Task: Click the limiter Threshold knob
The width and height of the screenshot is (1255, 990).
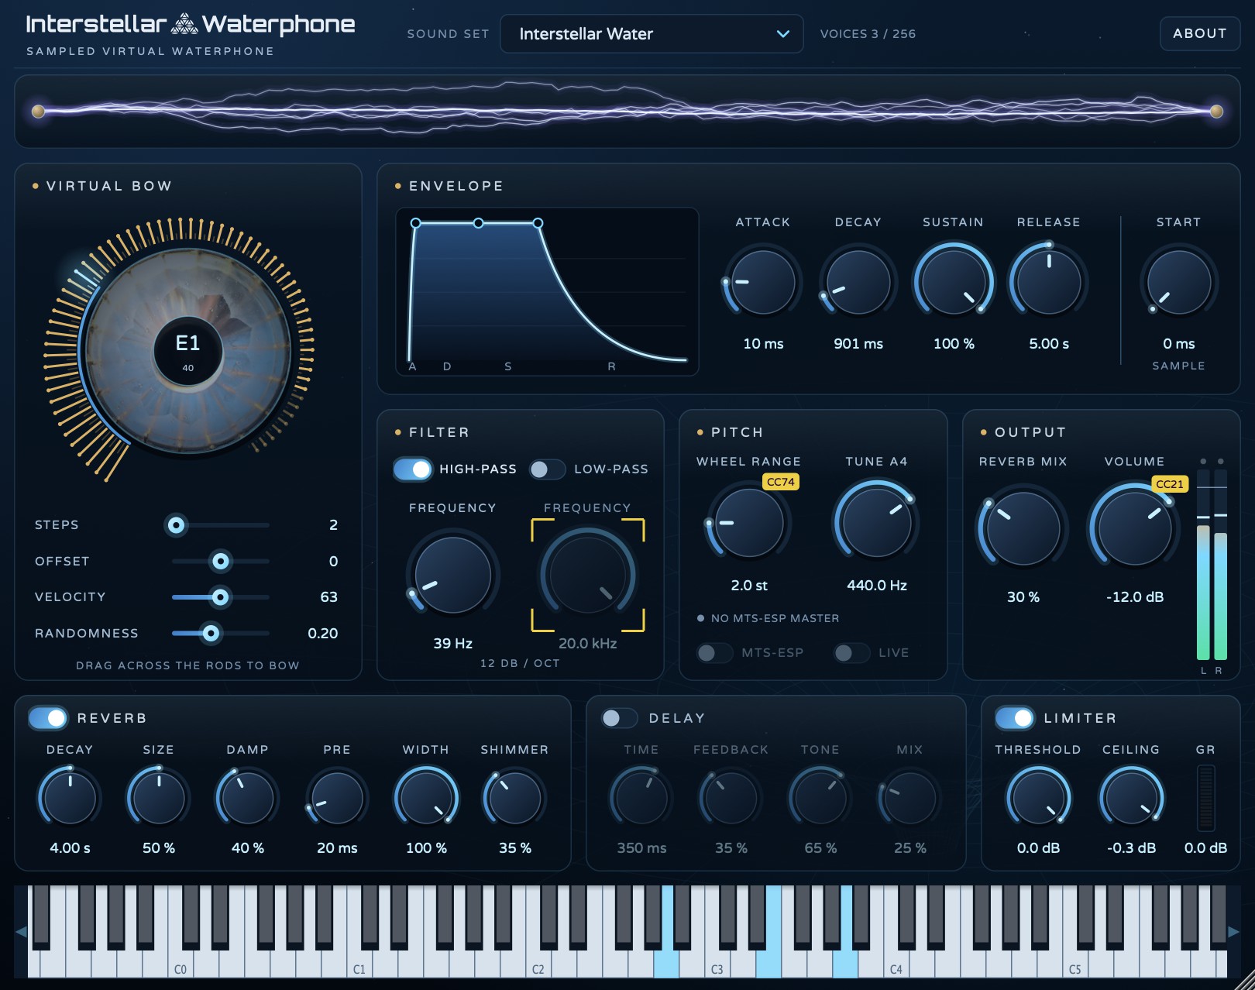Action: pyautogui.click(x=1039, y=797)
